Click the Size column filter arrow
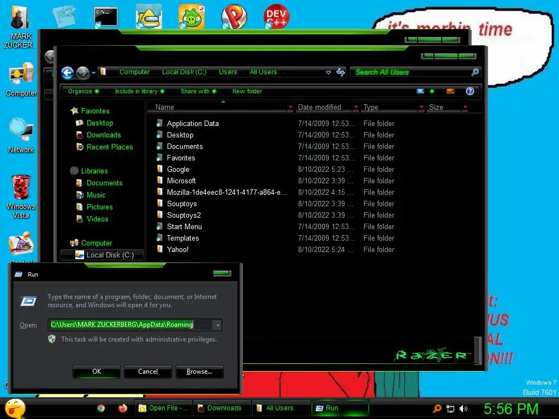The width and height of the screenshot is (559, 419). coord(465,107)
